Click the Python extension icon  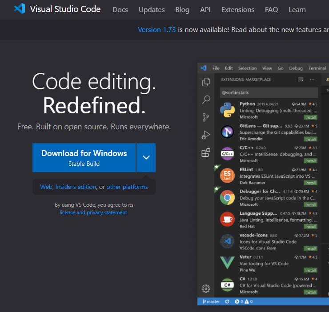pyautogui.click(x=227, y=110)
